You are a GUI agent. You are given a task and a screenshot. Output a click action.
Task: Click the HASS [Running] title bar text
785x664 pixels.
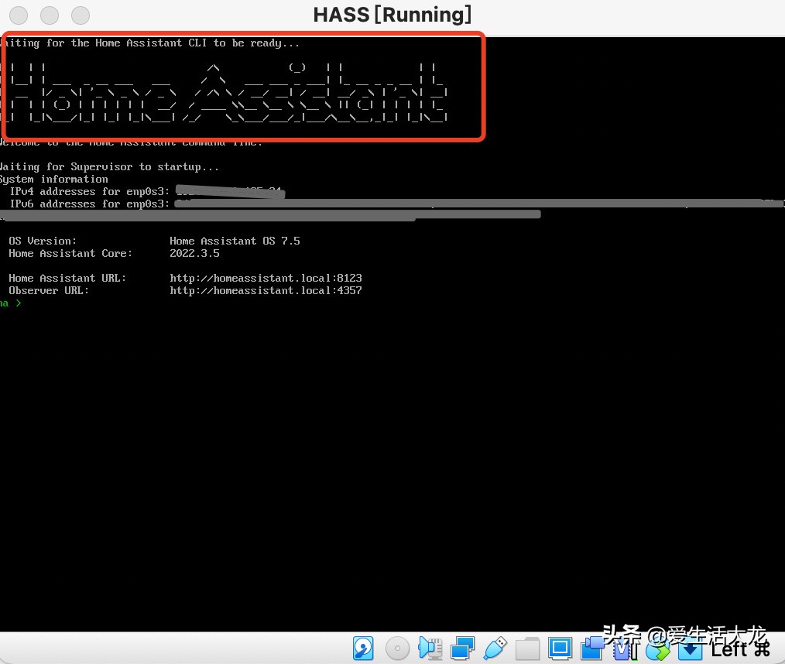click(392, 15)
